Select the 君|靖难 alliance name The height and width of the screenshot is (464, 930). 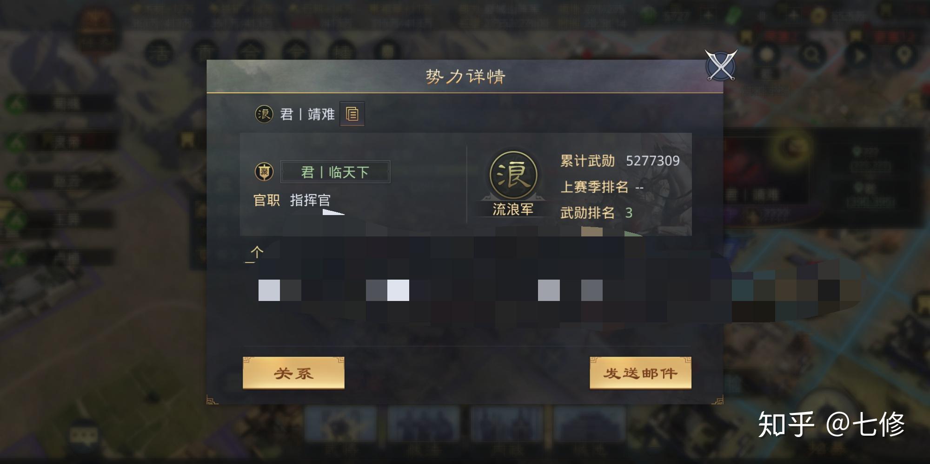click(307, 114)
